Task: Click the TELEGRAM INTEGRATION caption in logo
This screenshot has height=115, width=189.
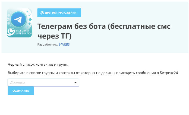Action: [24, 32]
